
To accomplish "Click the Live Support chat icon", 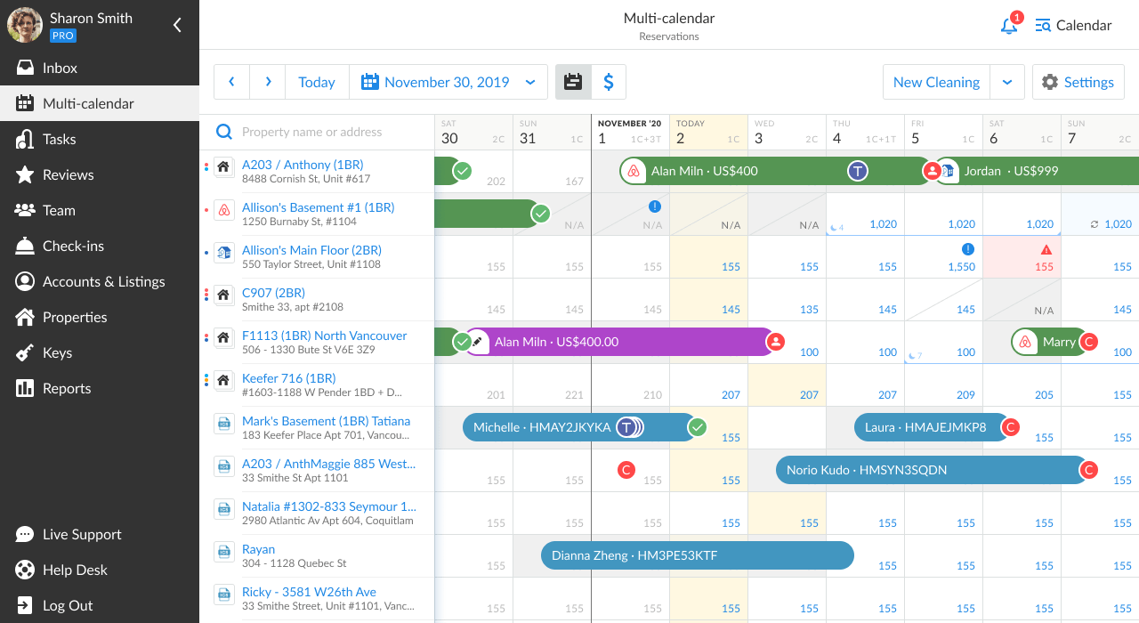I will (x=25, y=534).
